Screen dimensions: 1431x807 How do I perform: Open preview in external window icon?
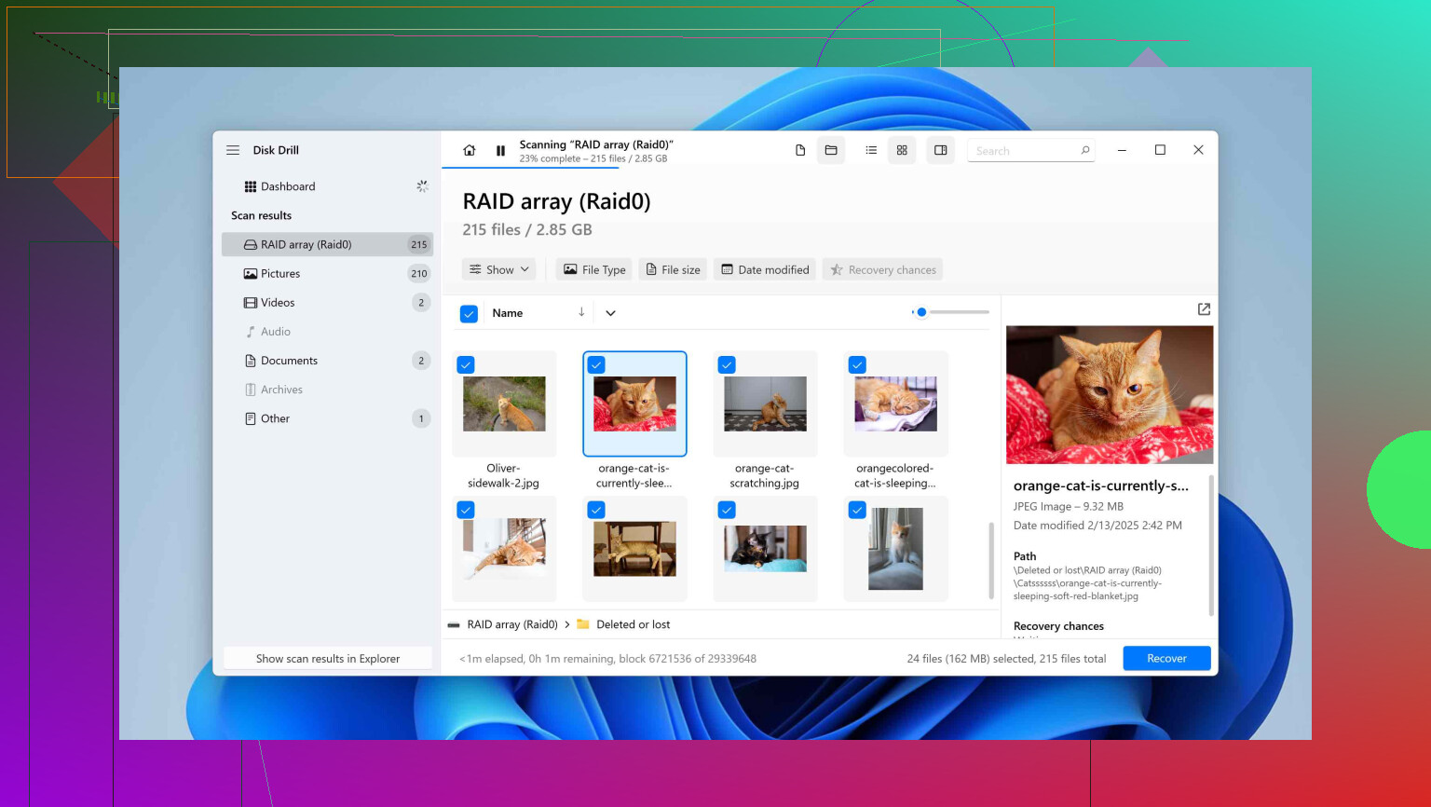1204,309
